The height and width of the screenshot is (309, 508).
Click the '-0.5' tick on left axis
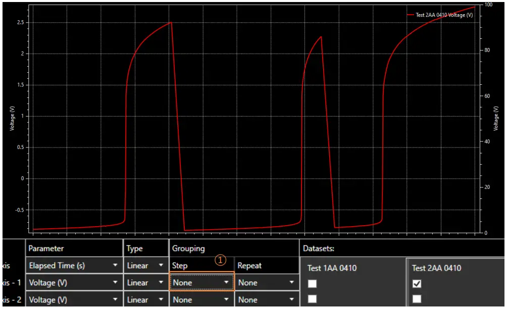(19, 210)
